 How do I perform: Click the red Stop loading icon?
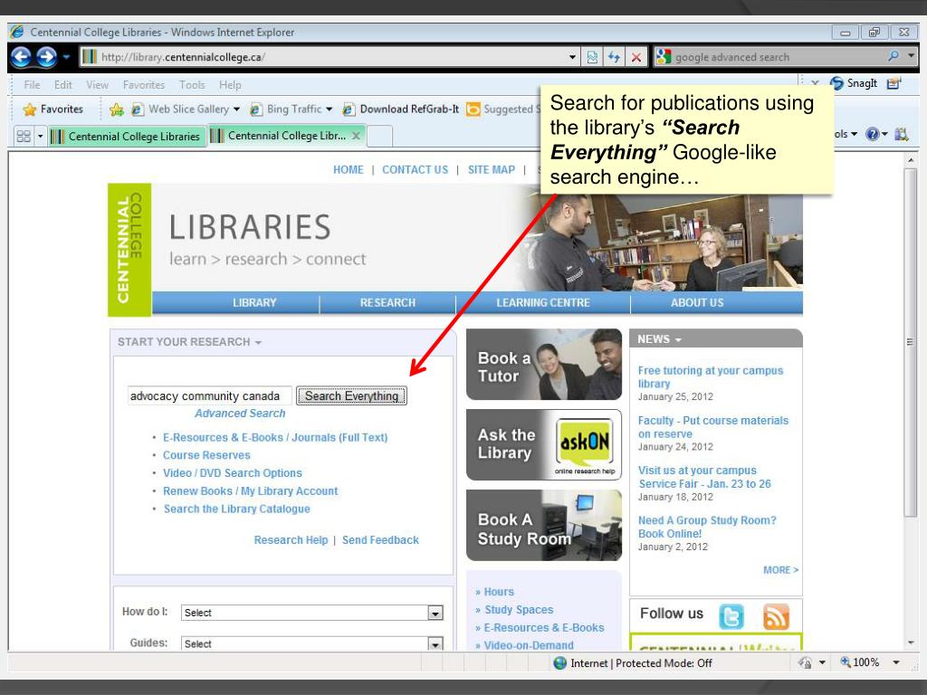tap(636, 57)
